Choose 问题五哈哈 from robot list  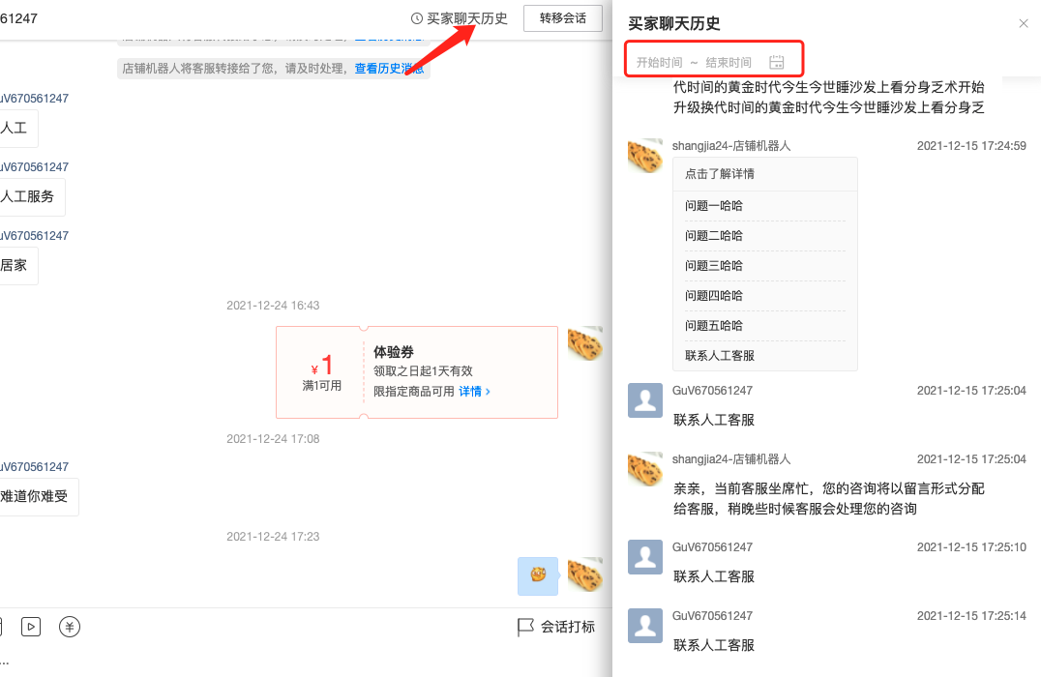714,326
